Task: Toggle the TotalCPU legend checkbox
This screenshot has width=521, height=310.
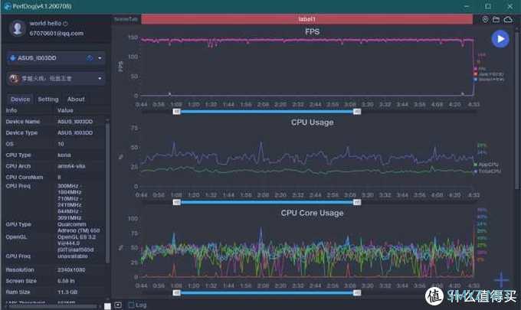Action: (x=476, y=171)
